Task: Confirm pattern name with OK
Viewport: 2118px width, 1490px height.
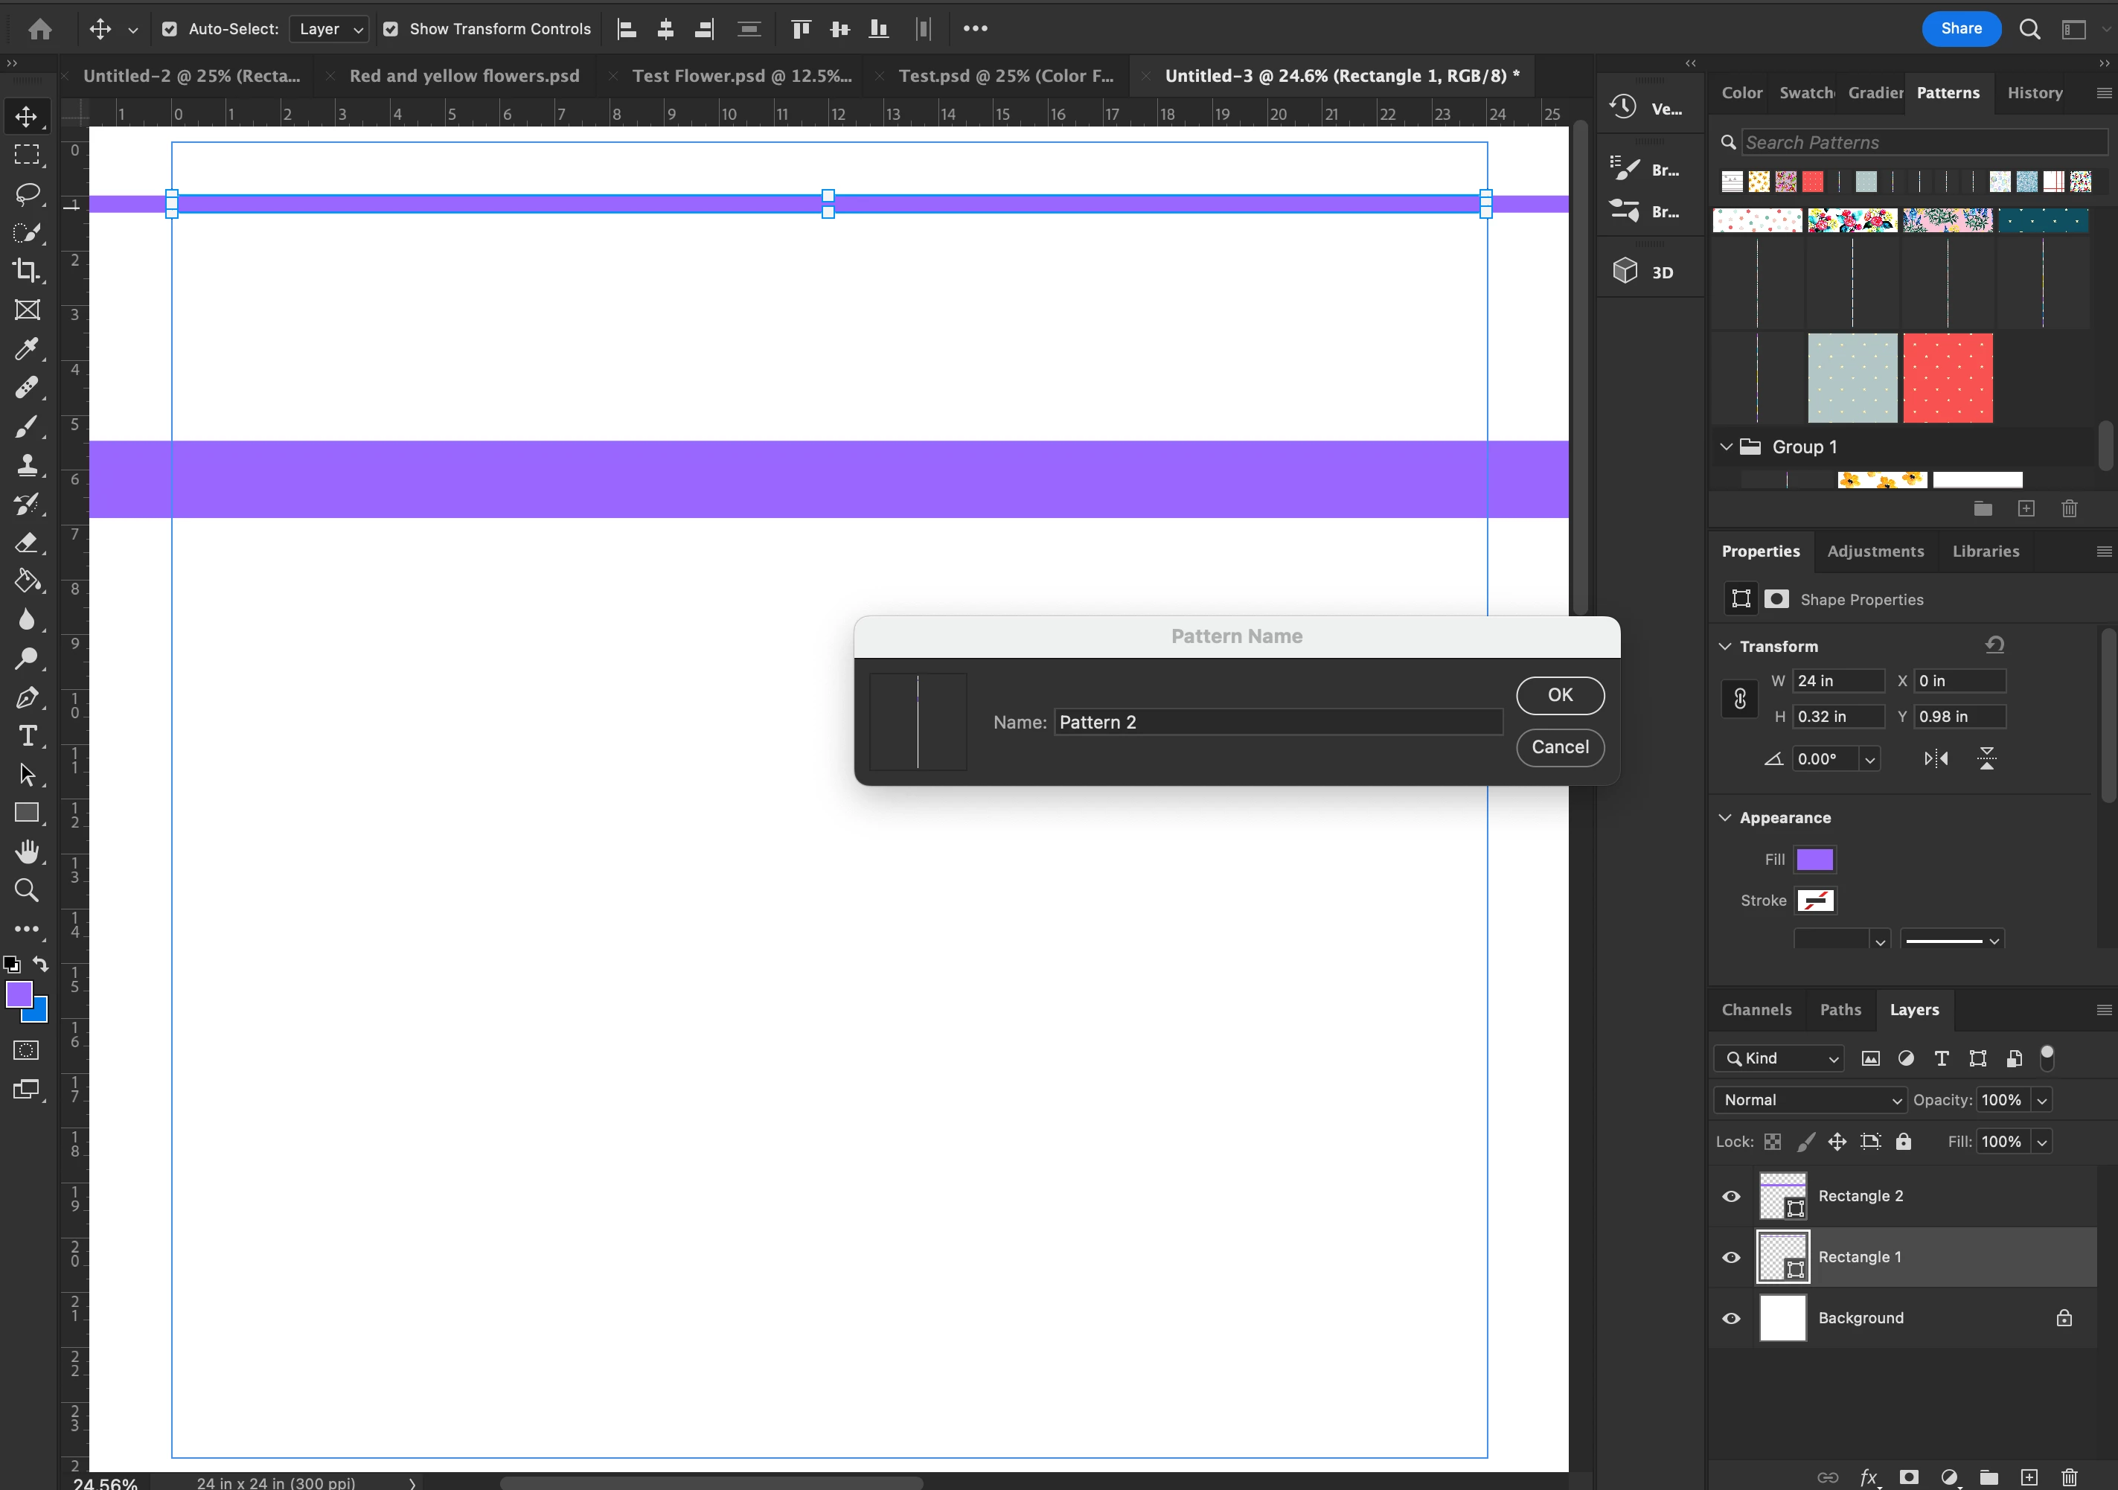Action: coord(1559,694)
